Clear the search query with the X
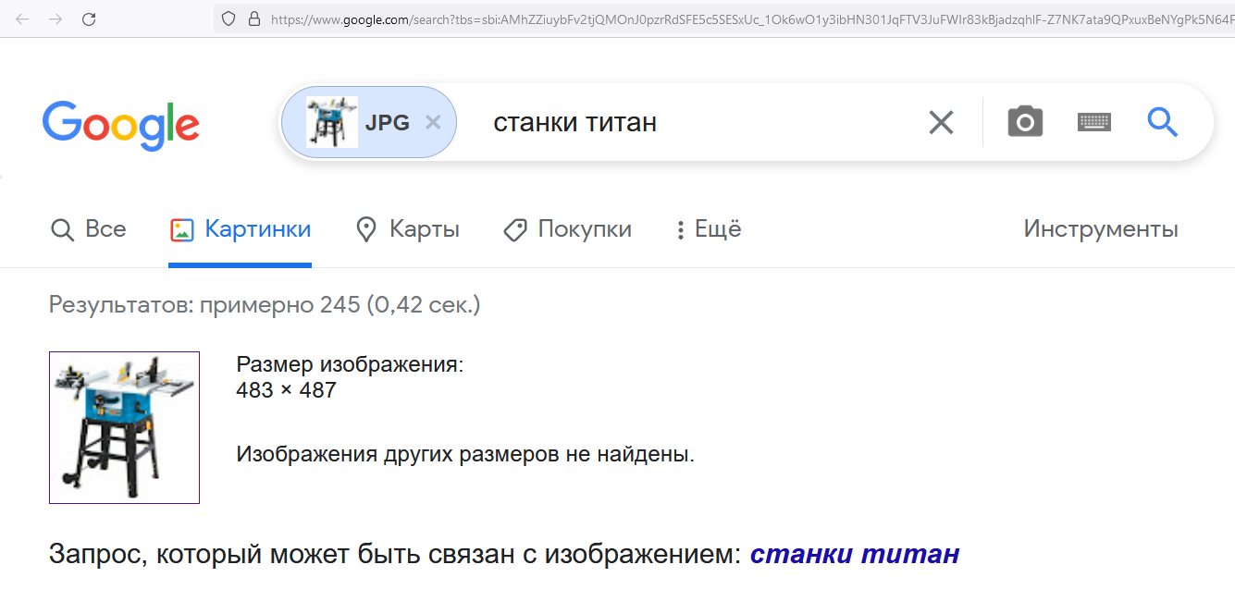The width and height of the screenshot is (1235, 614). pos(941,122)
